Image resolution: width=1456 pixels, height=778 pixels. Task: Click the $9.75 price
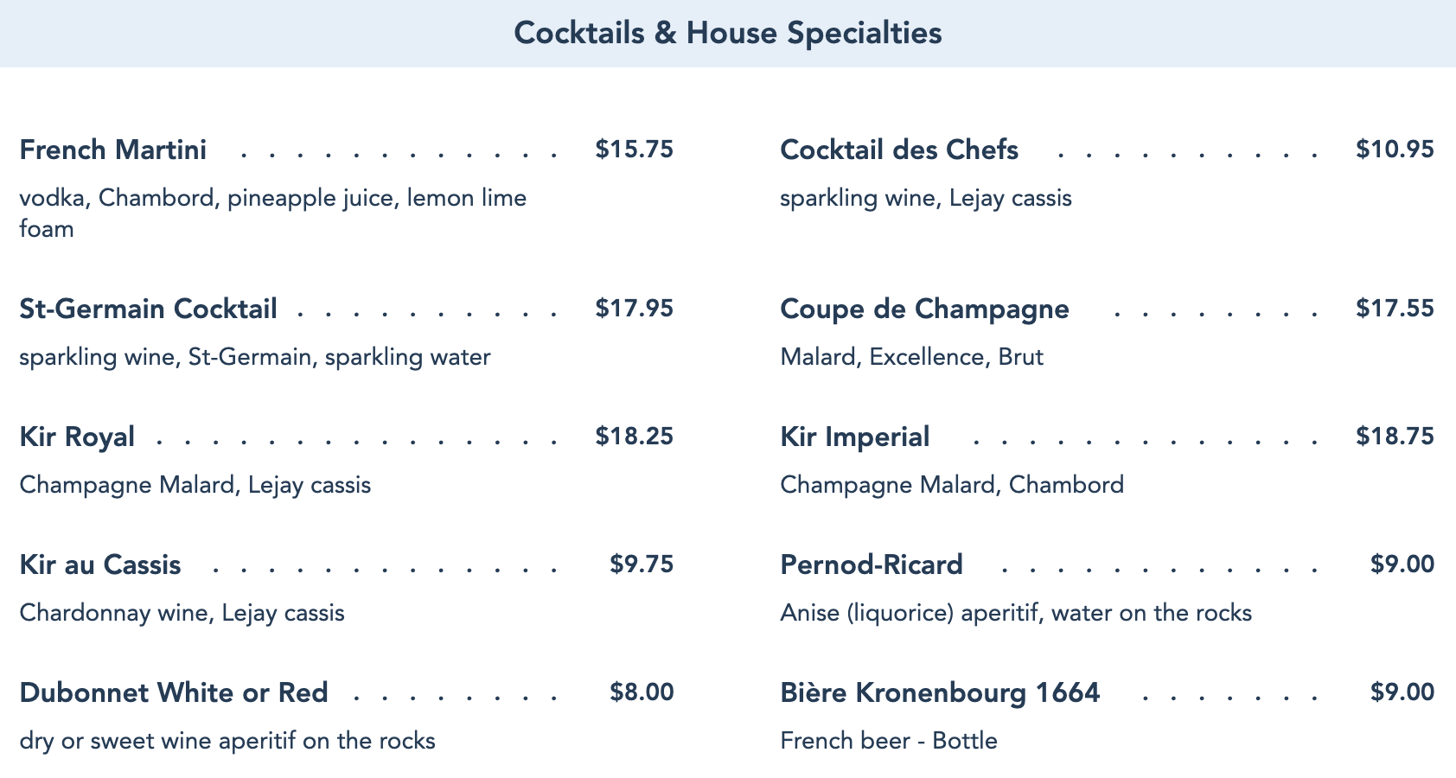click(x=642, y=564)
